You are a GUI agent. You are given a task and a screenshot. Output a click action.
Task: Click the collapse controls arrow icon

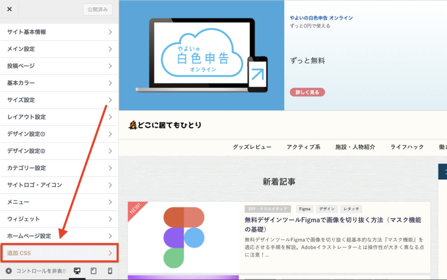coord(8,271)
